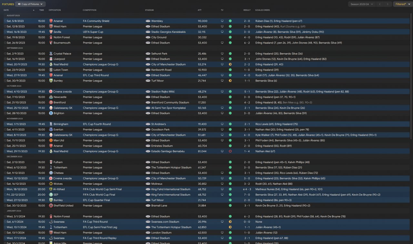Click the TV icon in the Liverpool row

[x=222, y=59]
